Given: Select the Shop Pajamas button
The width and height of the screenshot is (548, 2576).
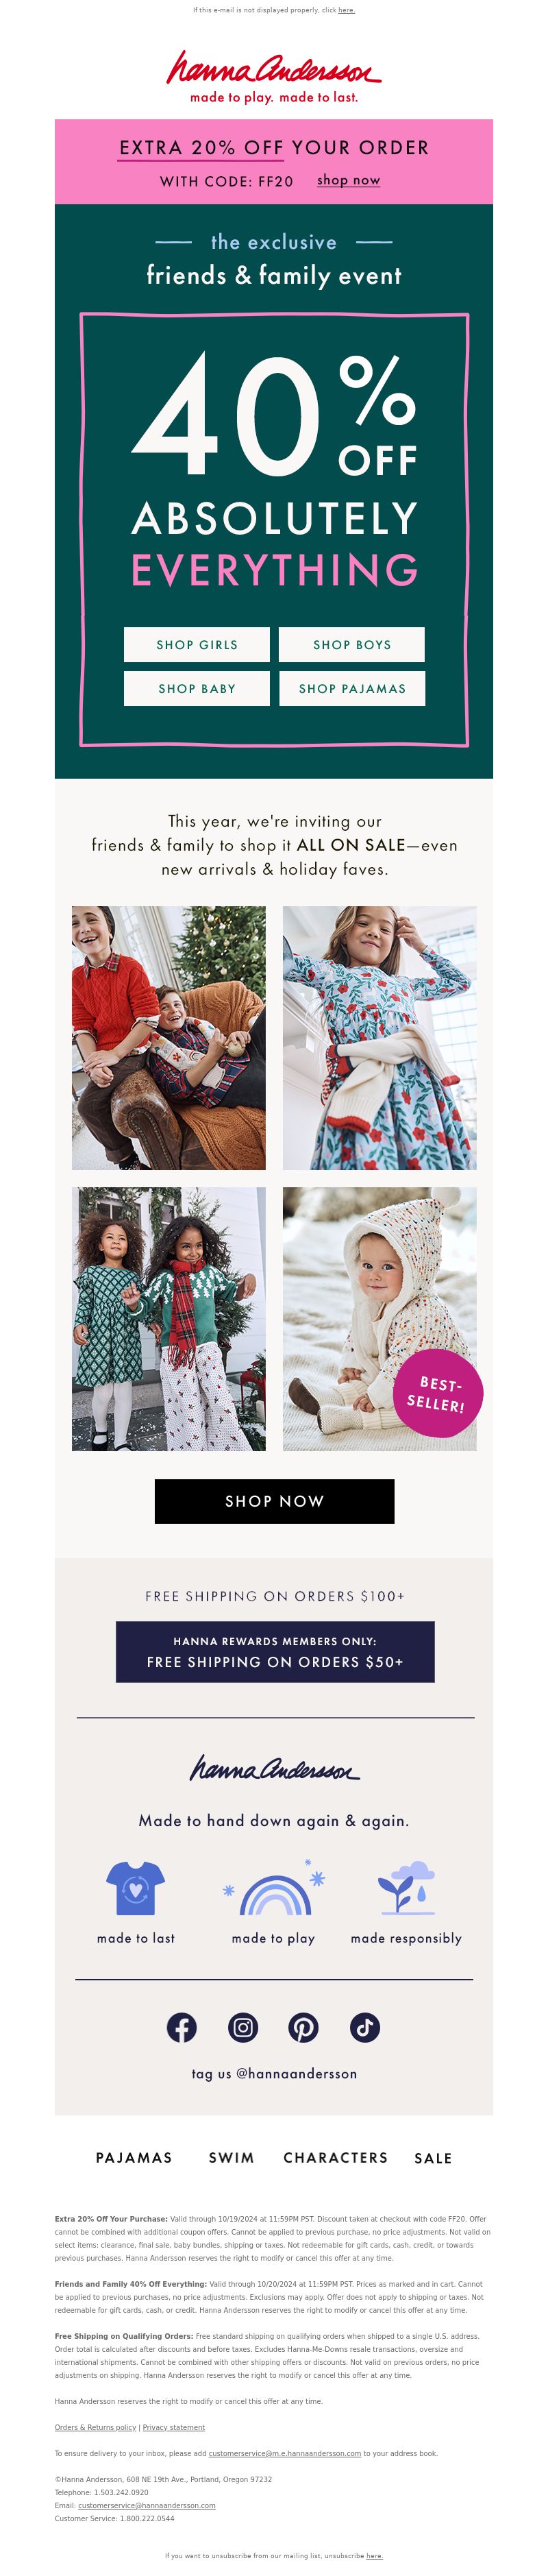Looking at the screenshot, I should point(352,689).
